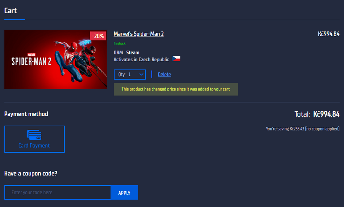Focus the coupon code input field
Screen dimensions: 344x207
coord(58,193)
